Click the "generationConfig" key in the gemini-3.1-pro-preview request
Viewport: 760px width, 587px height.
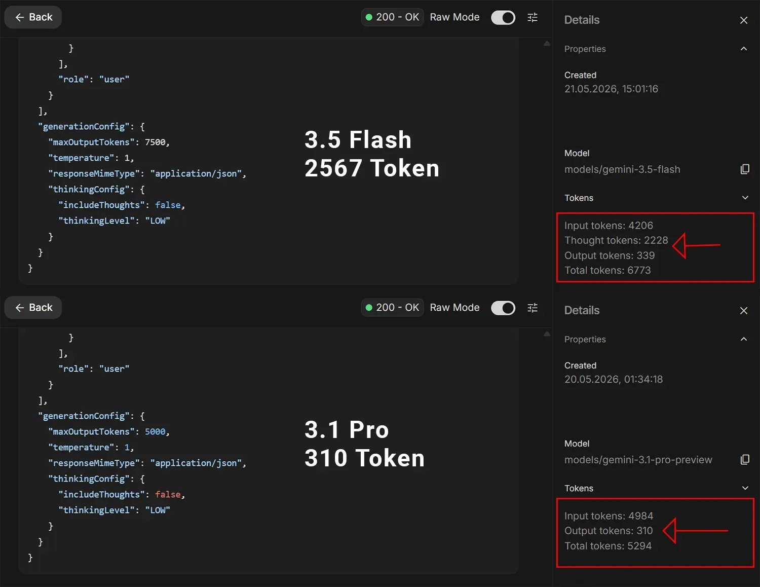(84, 416)
